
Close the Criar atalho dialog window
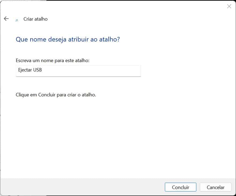(229, 6)
